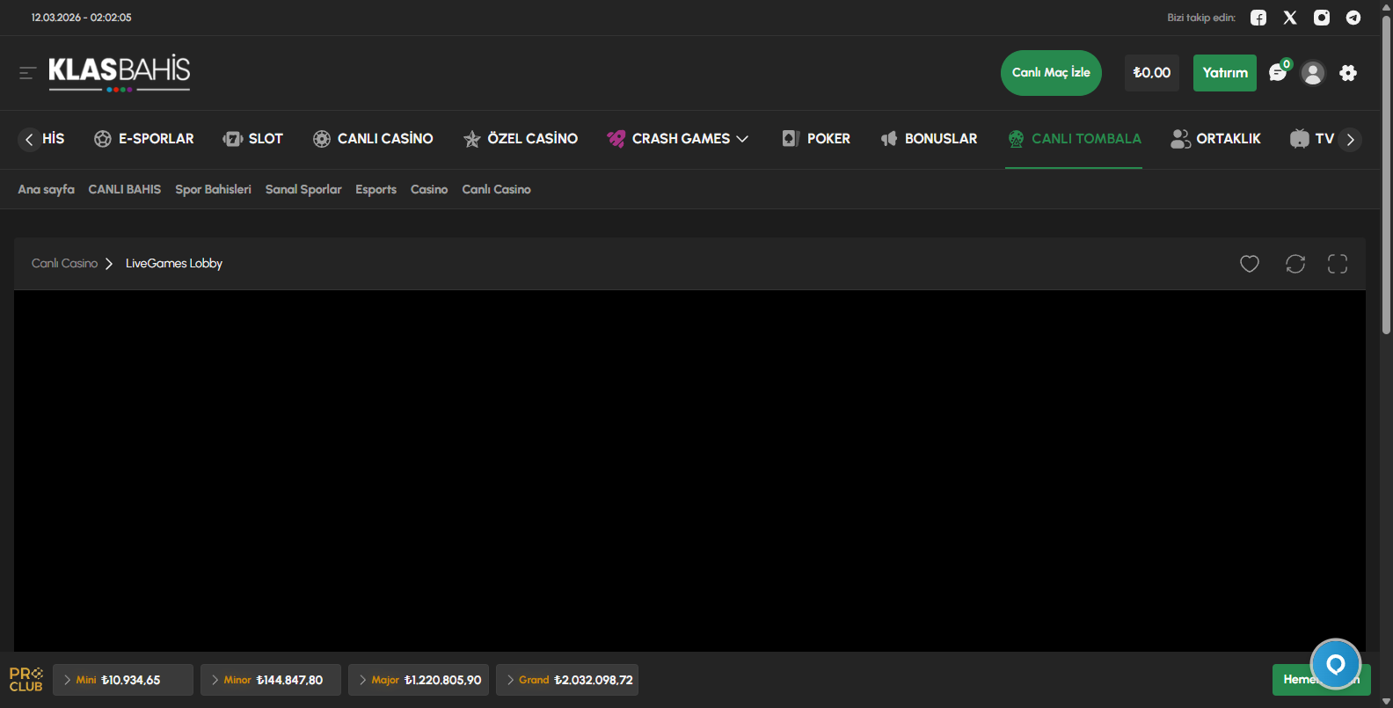
Task: Open the live support chat bubble
Action: click(x=1336, y=664)
